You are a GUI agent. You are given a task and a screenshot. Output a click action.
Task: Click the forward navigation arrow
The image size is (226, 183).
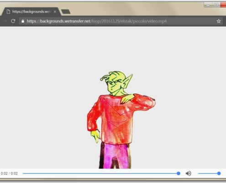pyautogui.click(x=5, y=21)
